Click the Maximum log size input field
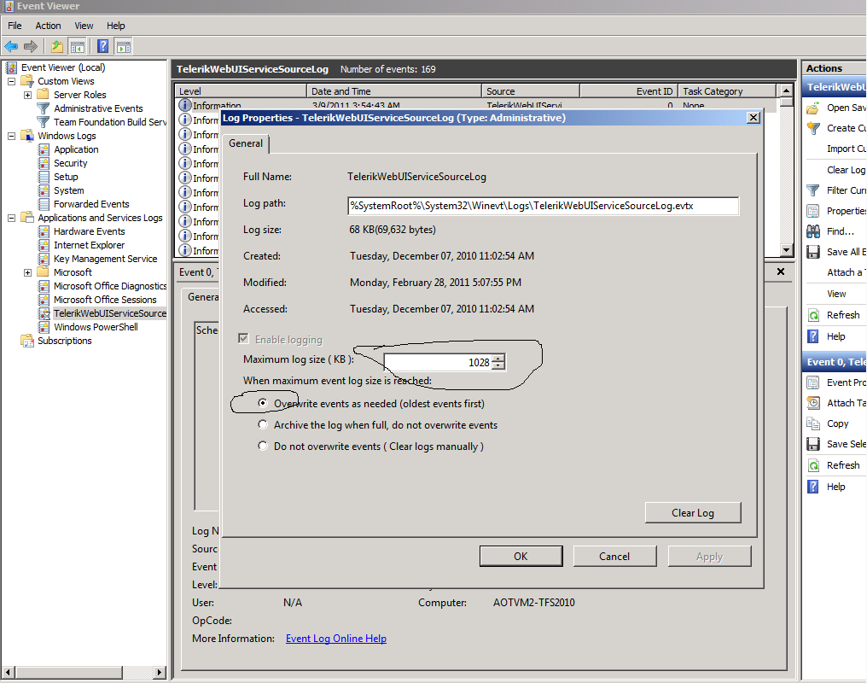Image resolution: width=867 pixels, height=683 pixels. click(438, 362)
